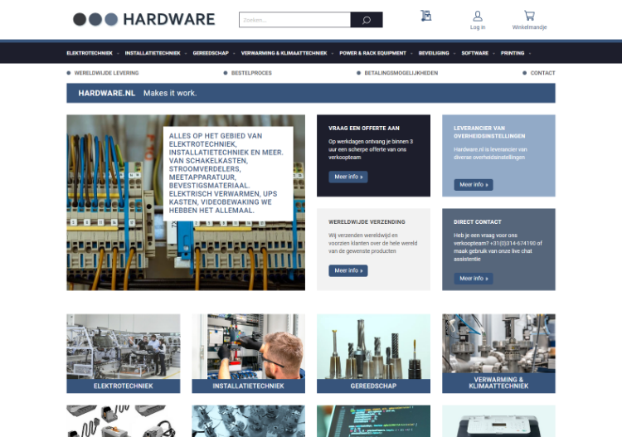Expand the arrow next to Elektrotechniek
The width and height of the screenshot is (622, 437).
pos(119,54)
